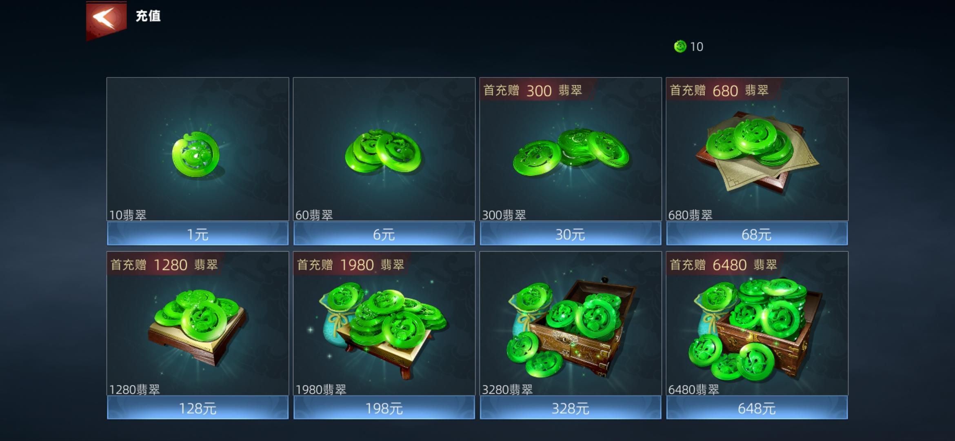Click the 128元 price button

point(198,408)
